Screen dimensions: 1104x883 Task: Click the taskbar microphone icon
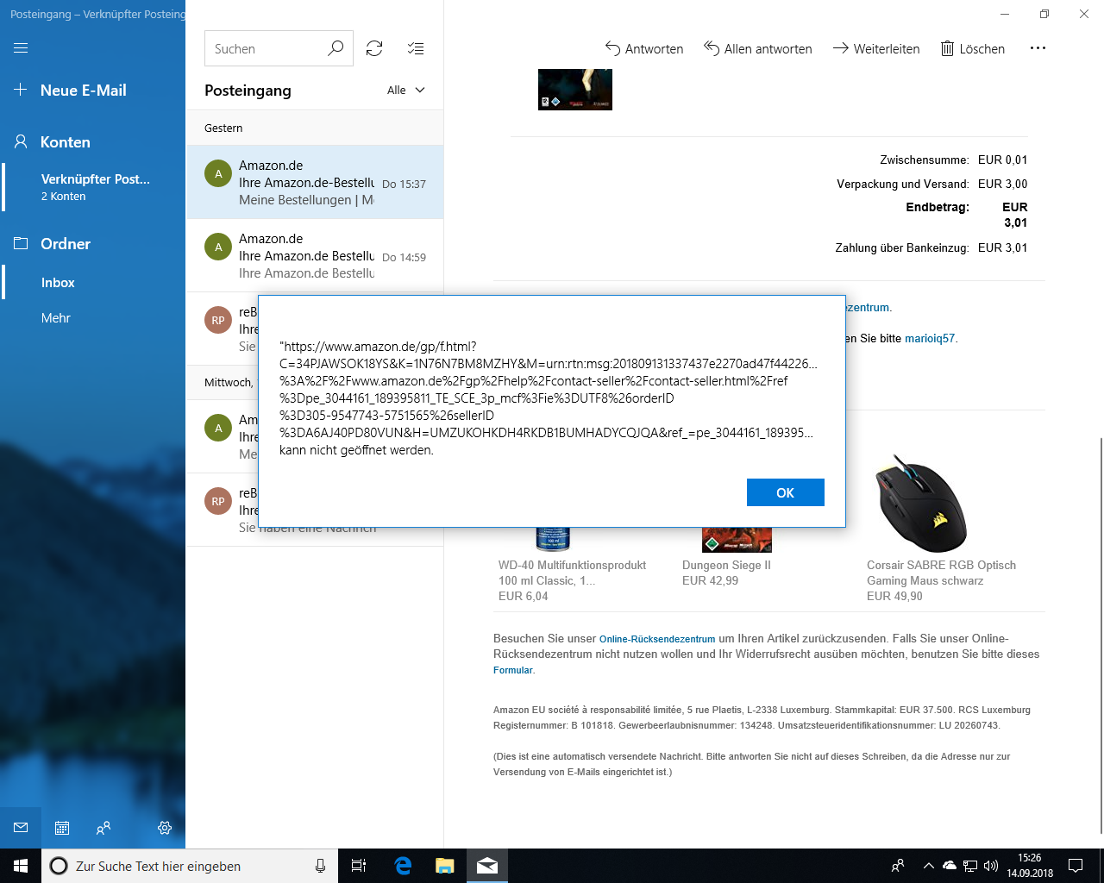click(x=320, y=866)
